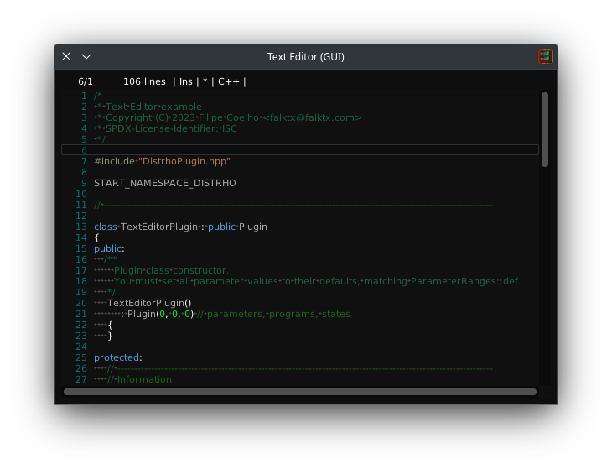Viewport: 612px width, 469px height.
Task: Click the modified asterisk indicator
Action: (x=205, y=81)
